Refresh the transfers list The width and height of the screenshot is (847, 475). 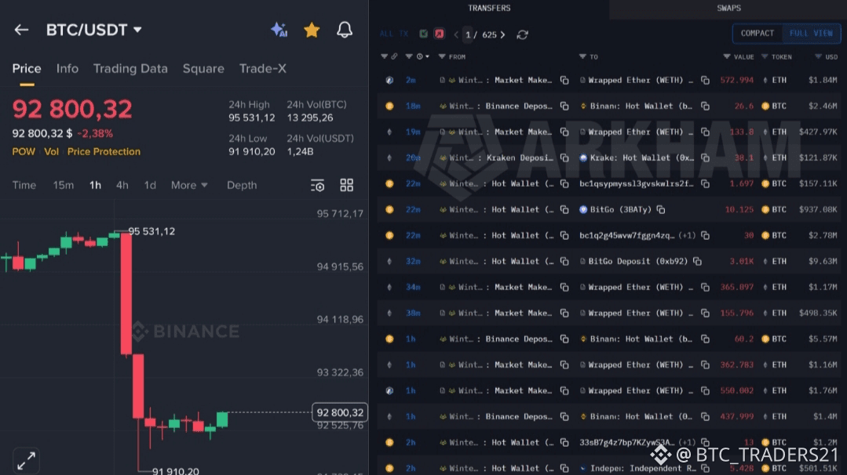(522, 34)
